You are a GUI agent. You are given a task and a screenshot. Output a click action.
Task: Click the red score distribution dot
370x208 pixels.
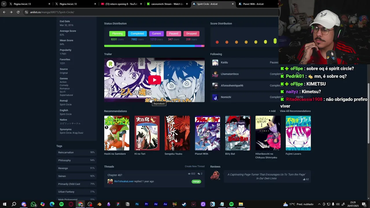(x=217, y=42)
